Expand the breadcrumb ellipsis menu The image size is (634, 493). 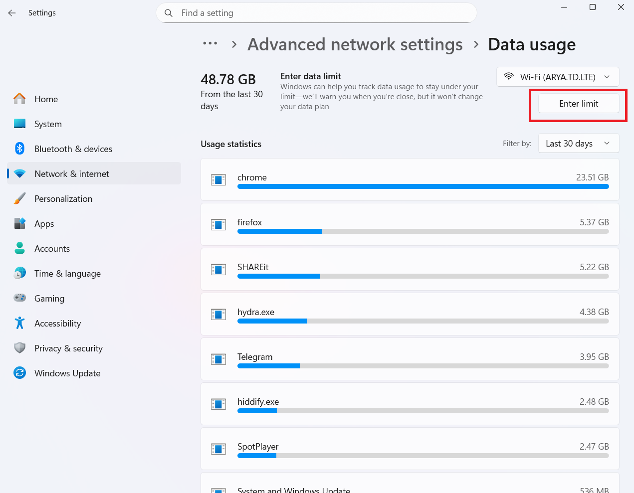[210, 44]
